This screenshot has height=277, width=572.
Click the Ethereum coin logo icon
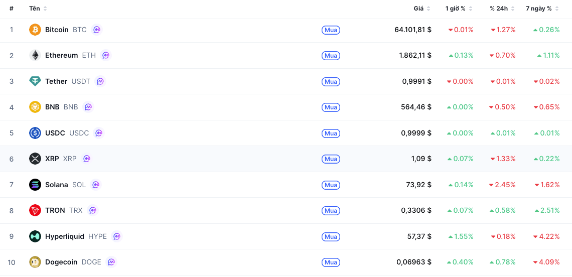[35, 56]
